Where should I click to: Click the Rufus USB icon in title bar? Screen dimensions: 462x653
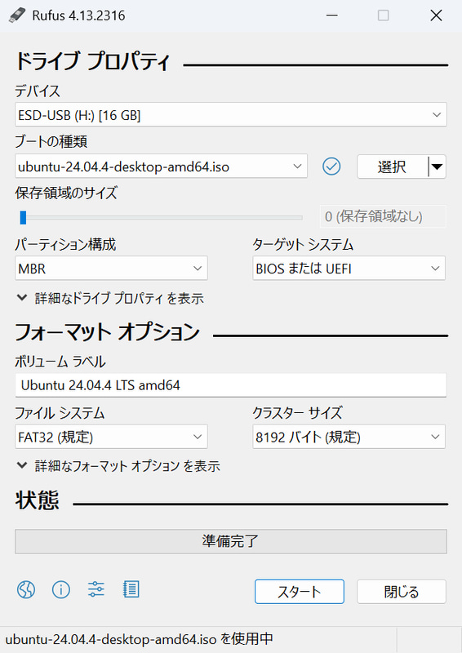17,16
